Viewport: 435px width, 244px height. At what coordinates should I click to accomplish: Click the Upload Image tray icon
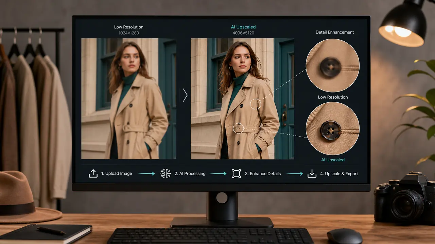click(93, 174)
